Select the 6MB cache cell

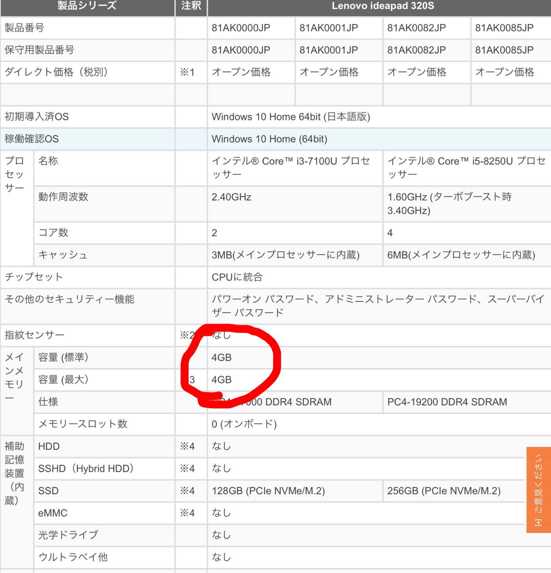(x=461, y=255)
